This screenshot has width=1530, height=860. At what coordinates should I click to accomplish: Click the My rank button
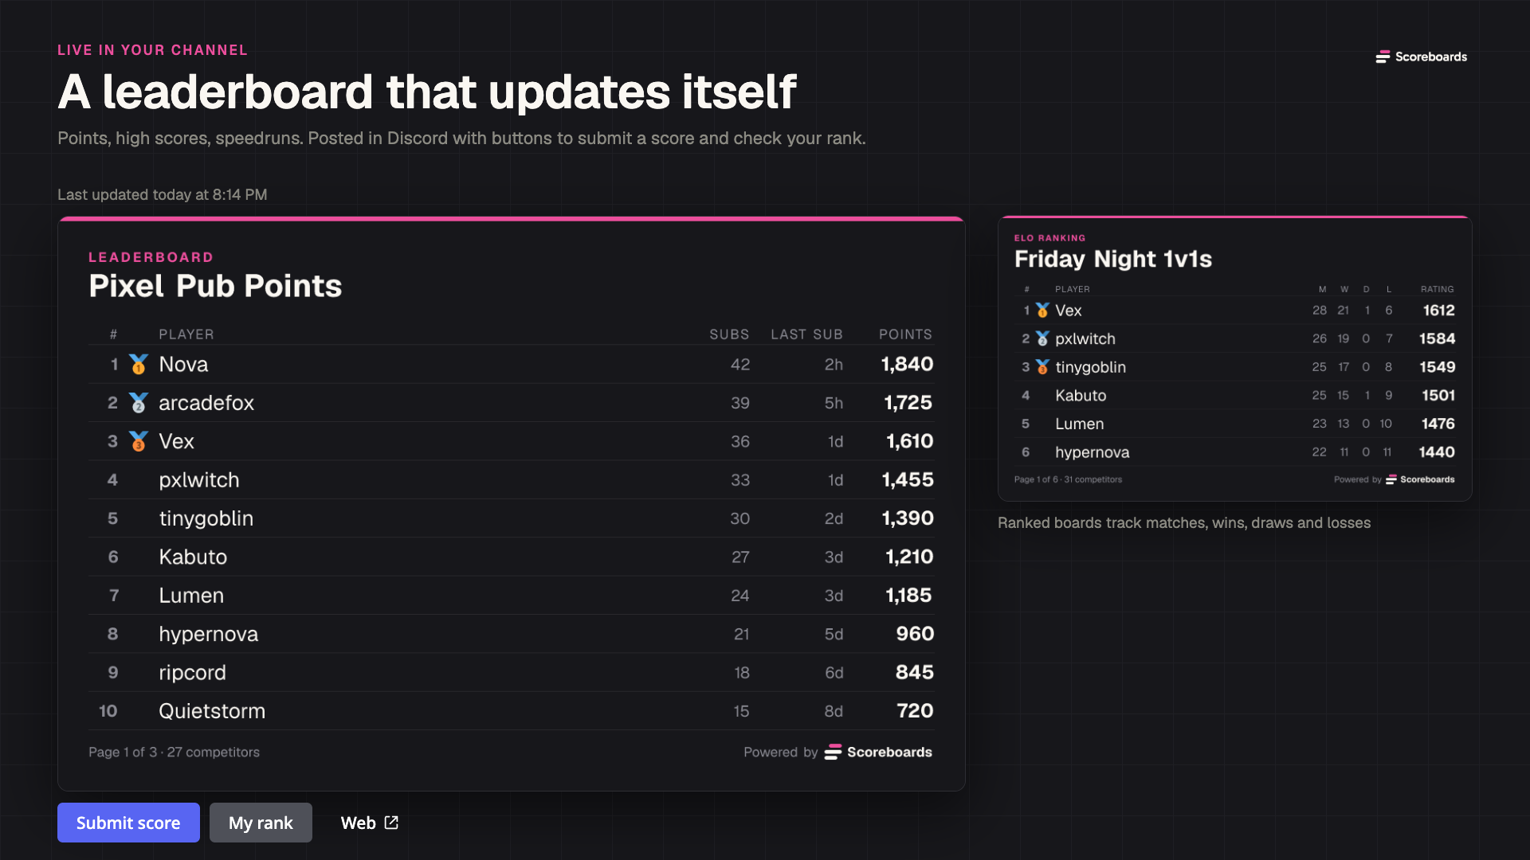pos(261,823)
